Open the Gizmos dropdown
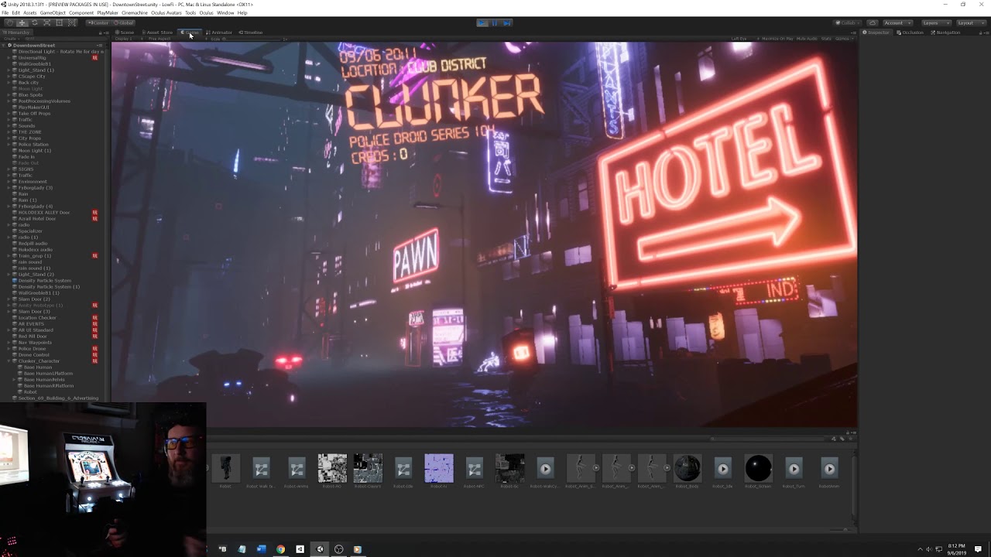Viewport: 991px width, 557px height. coord(843,39)
